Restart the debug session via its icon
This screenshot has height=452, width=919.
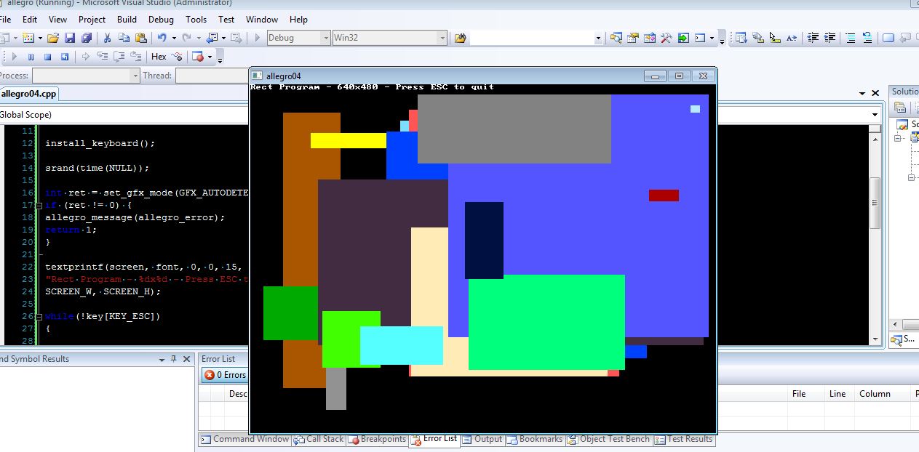pos(65,56)
